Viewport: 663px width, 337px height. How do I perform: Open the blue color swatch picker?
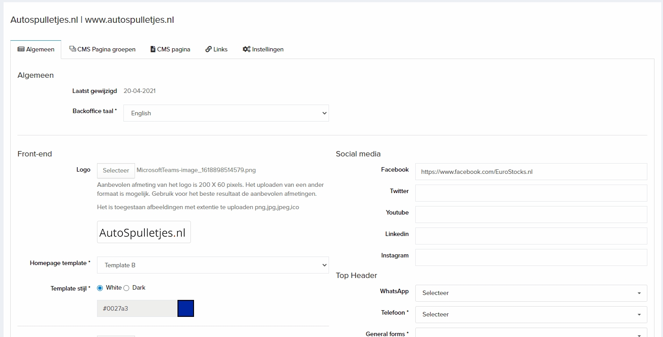pyautogui.click(x=186, y=308)
